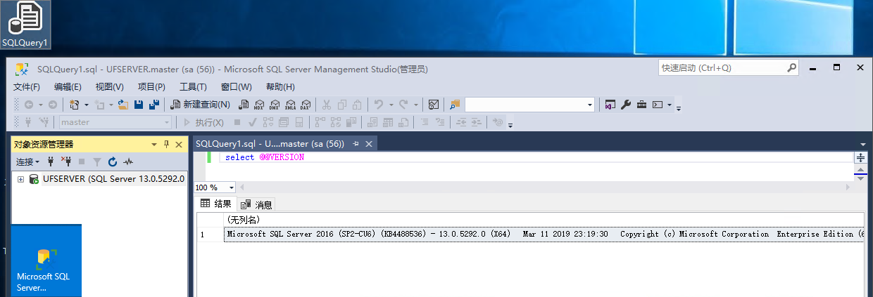Open a new DMX query
This screenshot has width=873, height=297.
click(274, 105)
